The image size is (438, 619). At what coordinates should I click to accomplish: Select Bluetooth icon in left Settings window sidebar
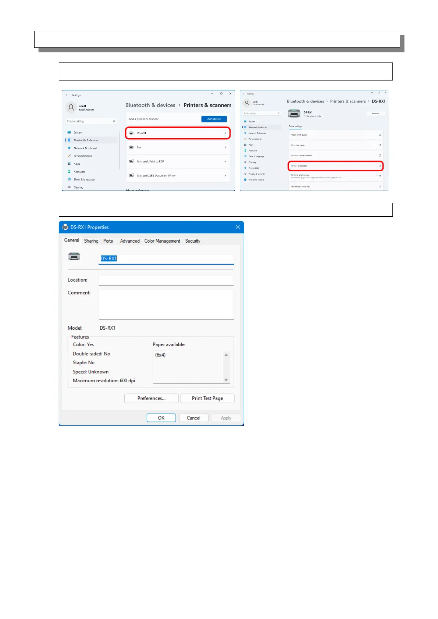tap(69, 140)
